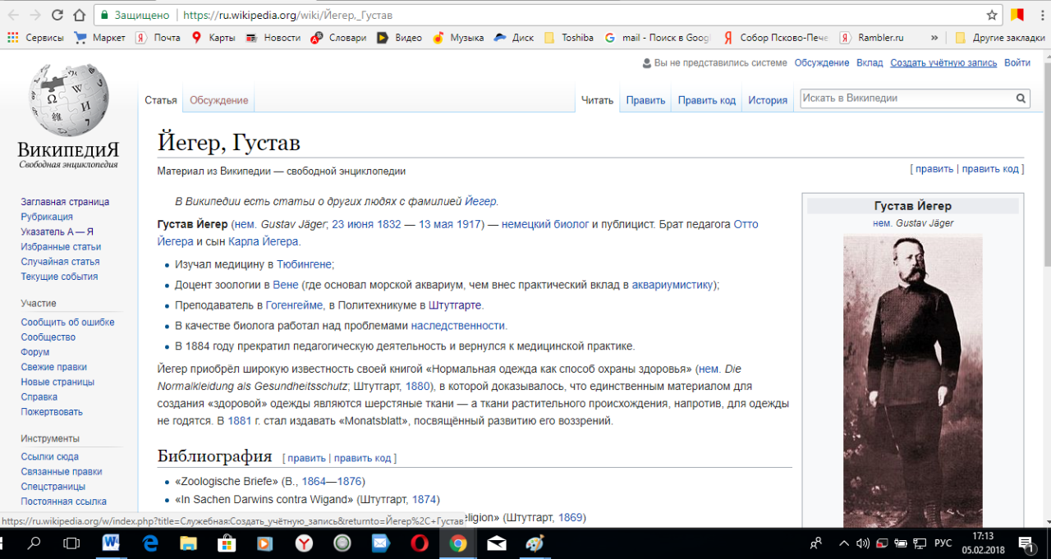Open Yandex Browser from the taskbar
The height and width of the screenshot is (559, 1051).
[304, 543]
